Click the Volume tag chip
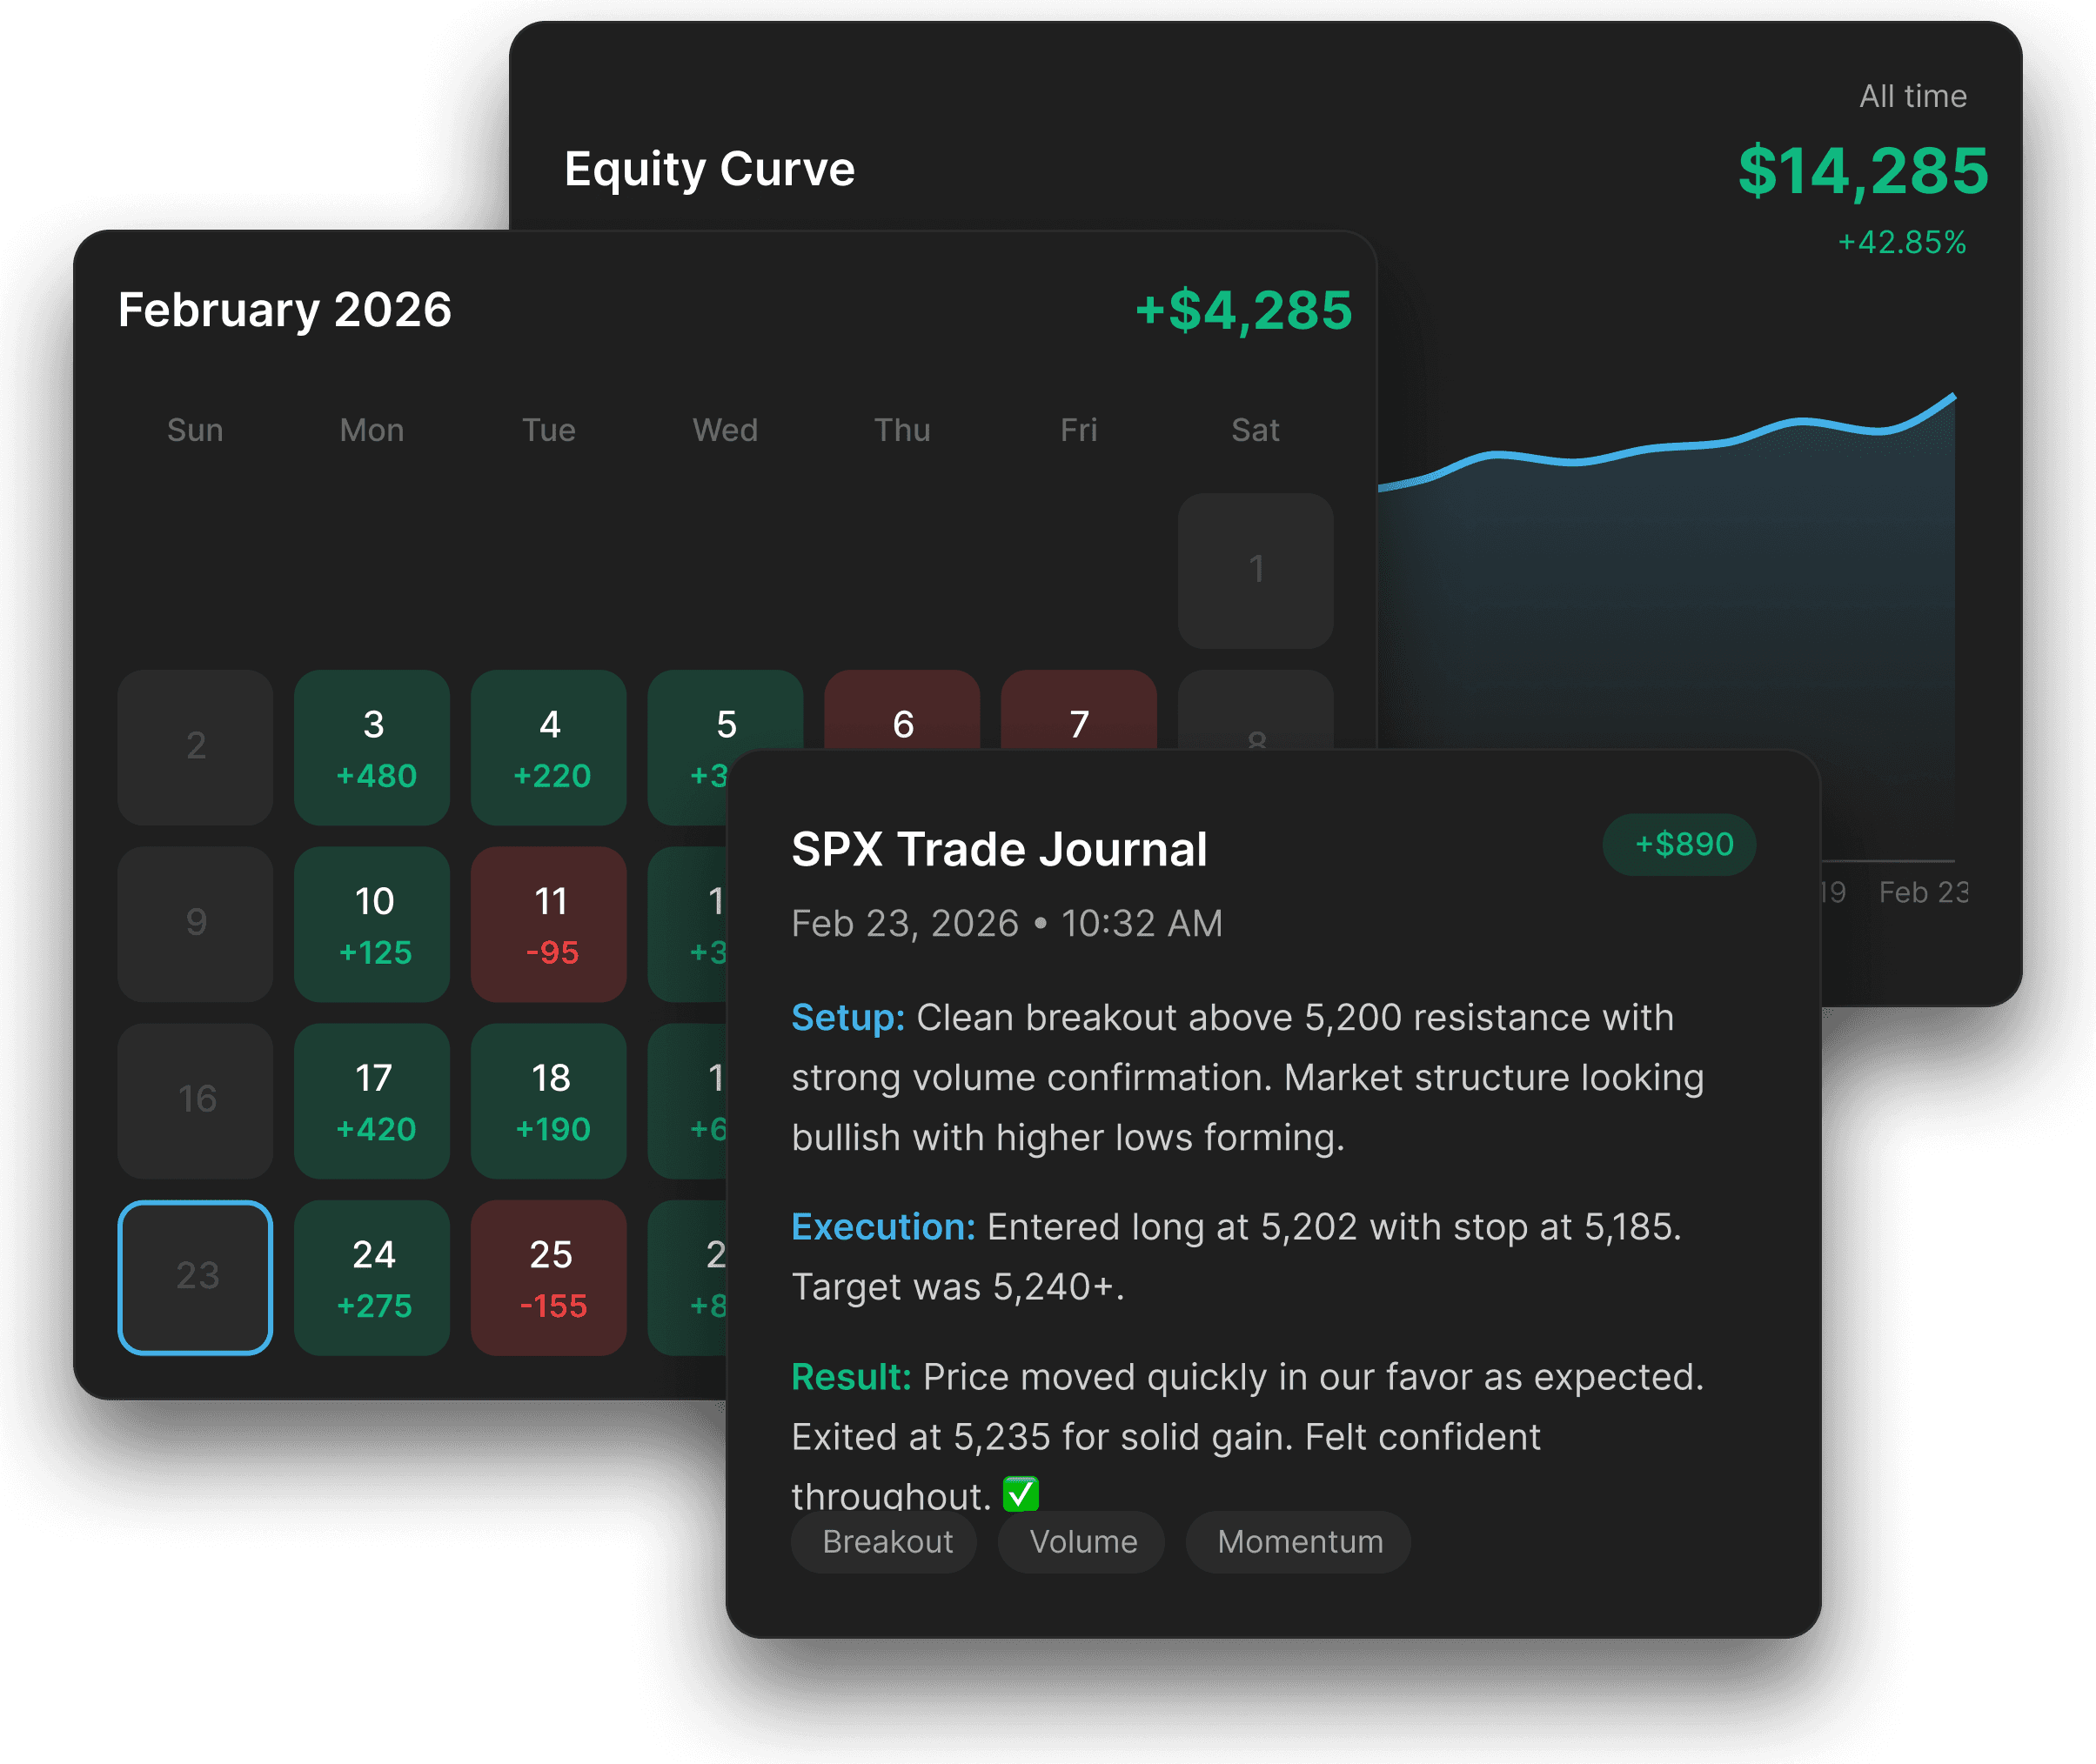The height and width of the screenshot is (1764, 2096). tap(1081, 1541)
